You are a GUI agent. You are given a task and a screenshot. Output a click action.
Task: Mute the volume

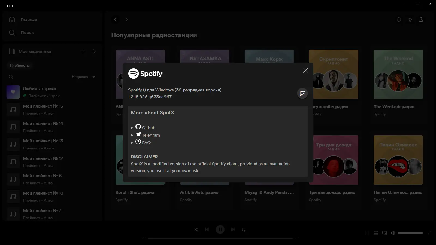[x=393, y=233]
